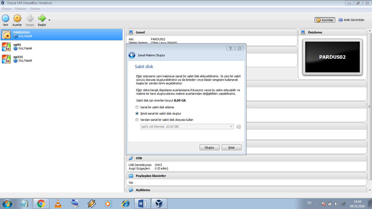The height and width of the screenshot is (209, 372).
Task: Click Action Center flag tray icon
Action: point(324,204)
